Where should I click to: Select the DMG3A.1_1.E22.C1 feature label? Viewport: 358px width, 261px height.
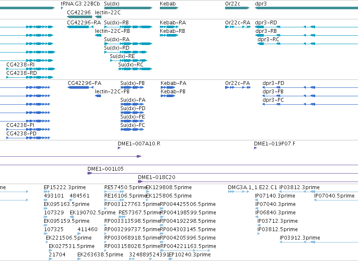pos(252,187)
